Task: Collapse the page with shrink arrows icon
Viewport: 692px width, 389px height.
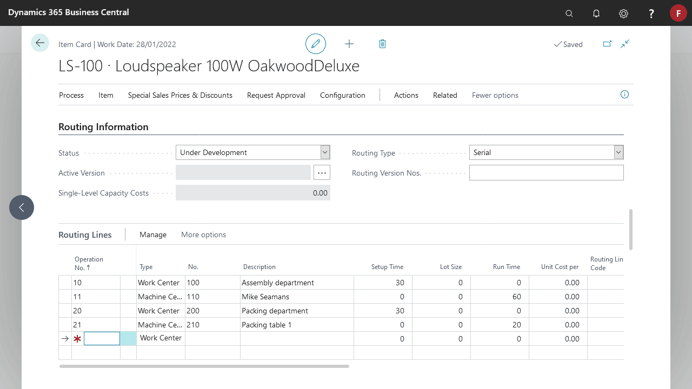Action: (x=625, y=44)
